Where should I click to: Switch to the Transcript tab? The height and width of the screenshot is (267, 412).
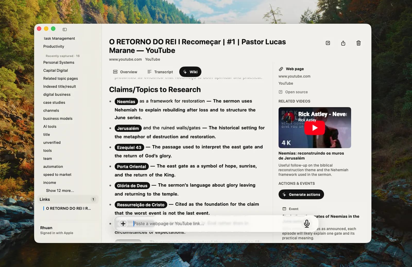[x=160, y=72]
